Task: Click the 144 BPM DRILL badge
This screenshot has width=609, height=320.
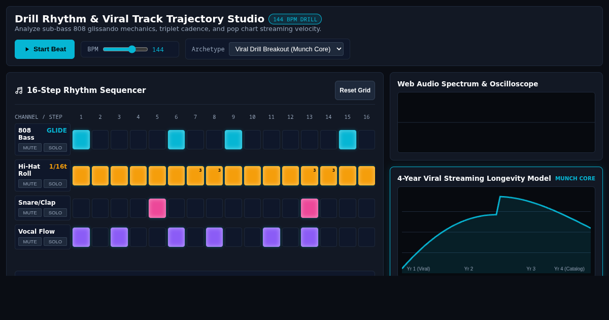Action: 295,19
